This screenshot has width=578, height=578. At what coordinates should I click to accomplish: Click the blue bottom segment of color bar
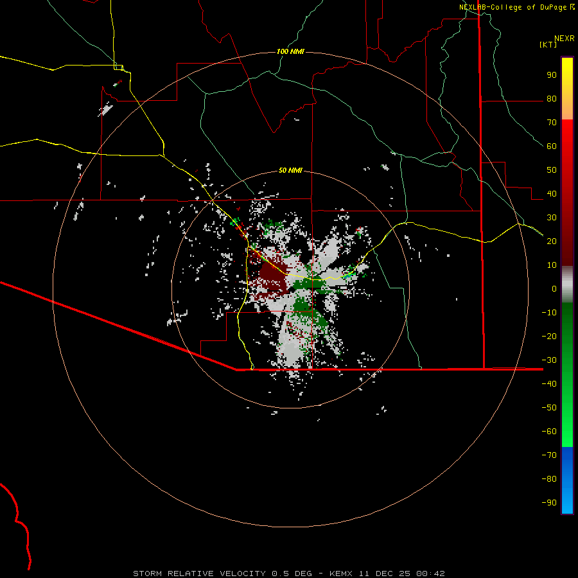pyautogui.click(x=567, y=480)
